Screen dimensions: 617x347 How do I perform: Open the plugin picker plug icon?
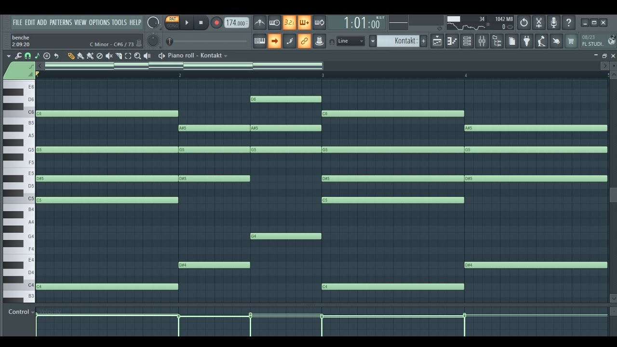click(x=526, y=41)
